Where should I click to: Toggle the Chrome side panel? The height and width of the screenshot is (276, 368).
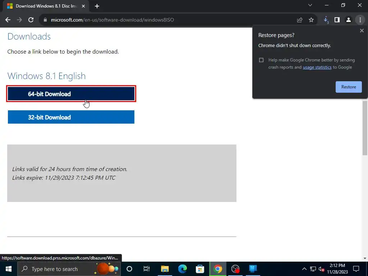click(337, 20)
